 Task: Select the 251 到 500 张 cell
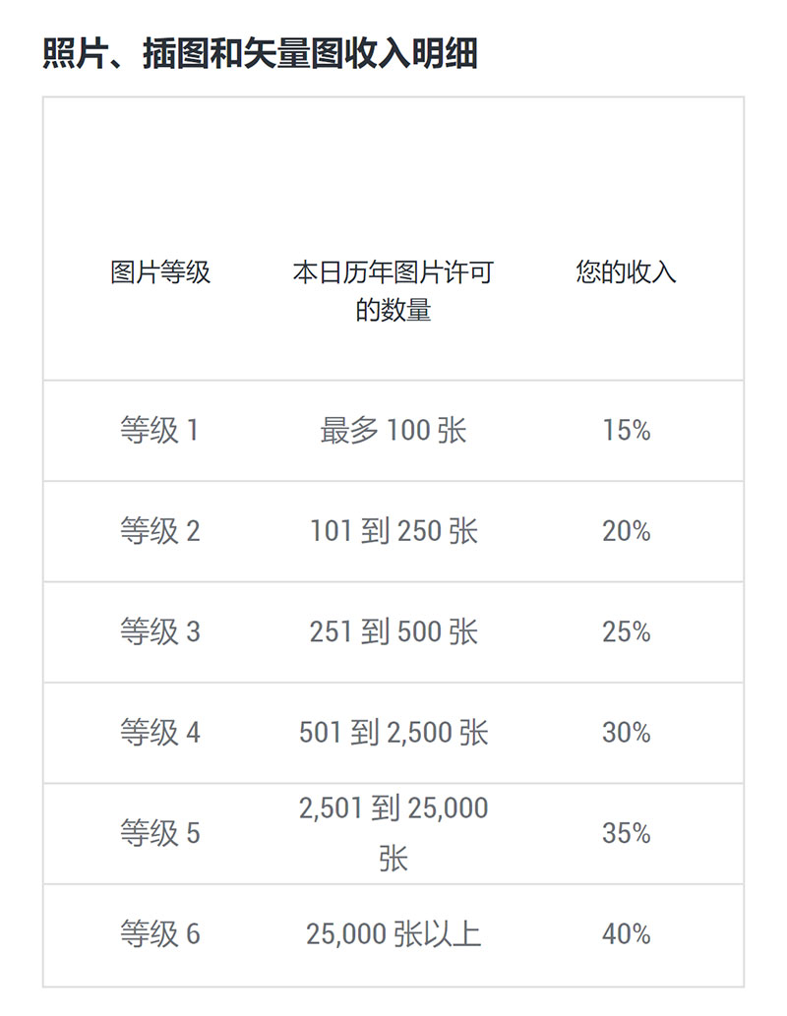[393, 631]
